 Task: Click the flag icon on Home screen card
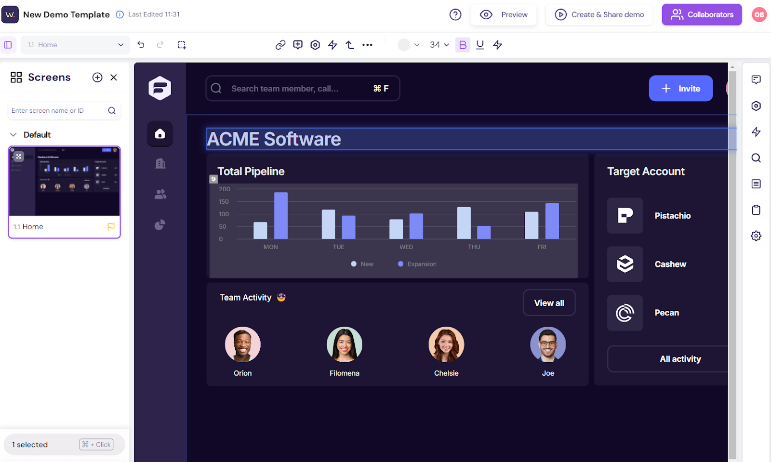click(x=111, y=226)
